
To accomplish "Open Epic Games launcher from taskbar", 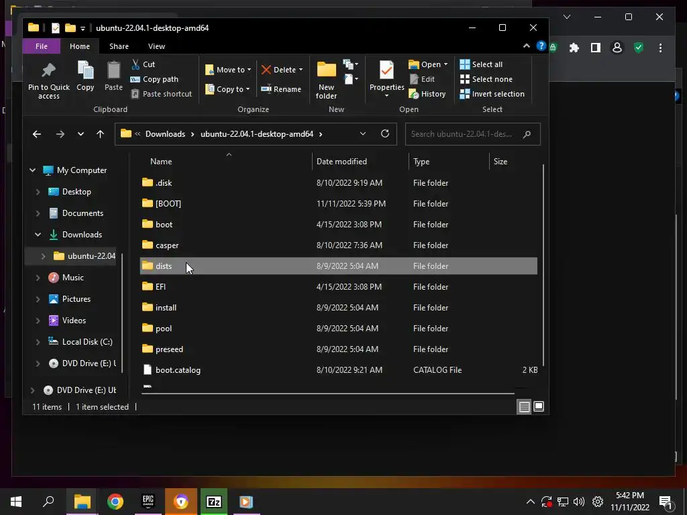I will 148,502.
